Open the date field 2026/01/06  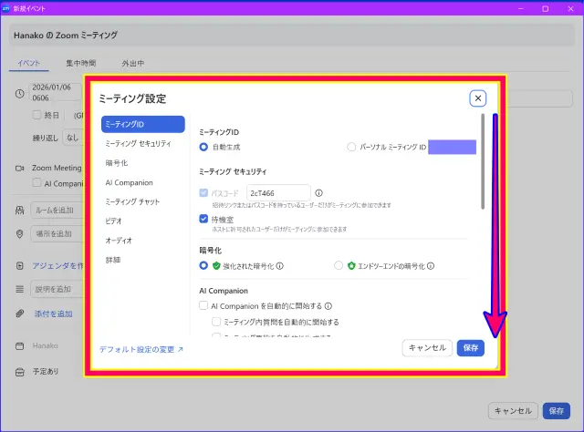point(55,92)
